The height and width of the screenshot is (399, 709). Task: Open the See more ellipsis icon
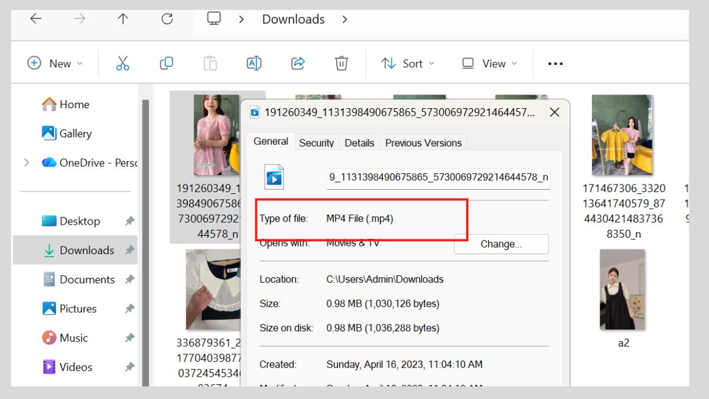pos(554,63)
